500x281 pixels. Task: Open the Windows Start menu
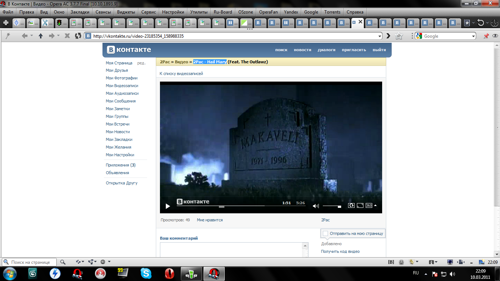tap(9, 273)
